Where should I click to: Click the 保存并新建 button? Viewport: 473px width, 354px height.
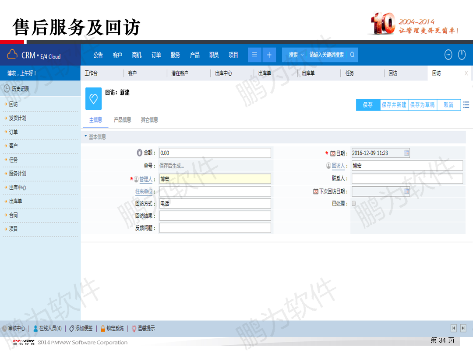coord(394,105)
